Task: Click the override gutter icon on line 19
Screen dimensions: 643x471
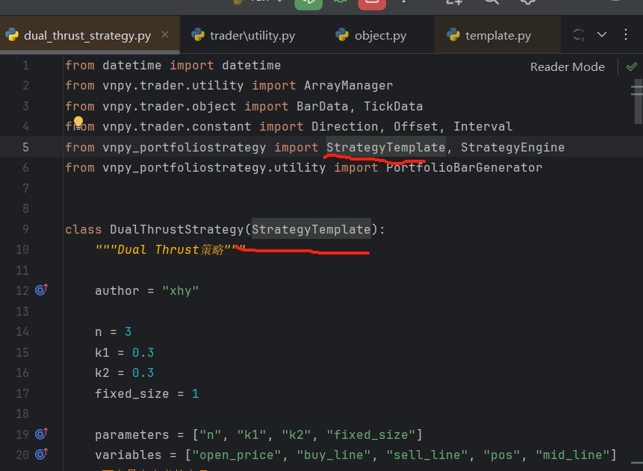Action: tap(41, 434)
